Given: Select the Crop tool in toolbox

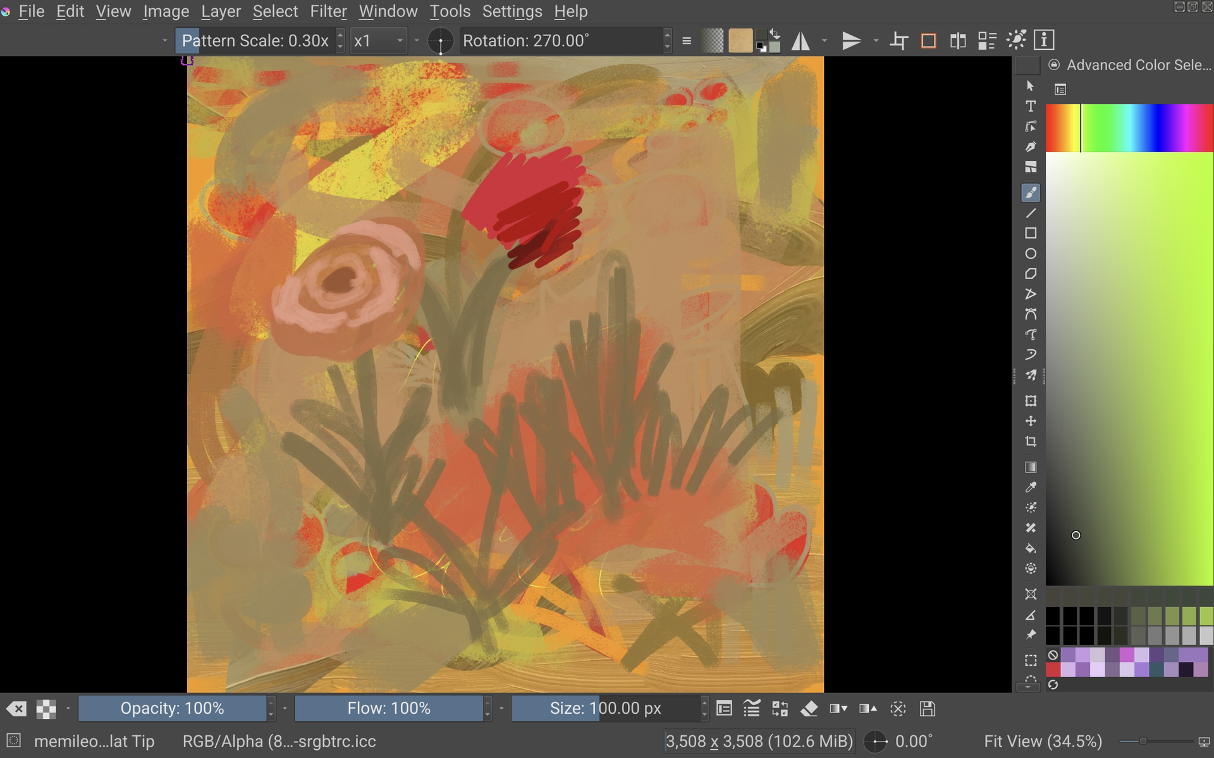Looking at the screenshot, I should [1031, 442].
